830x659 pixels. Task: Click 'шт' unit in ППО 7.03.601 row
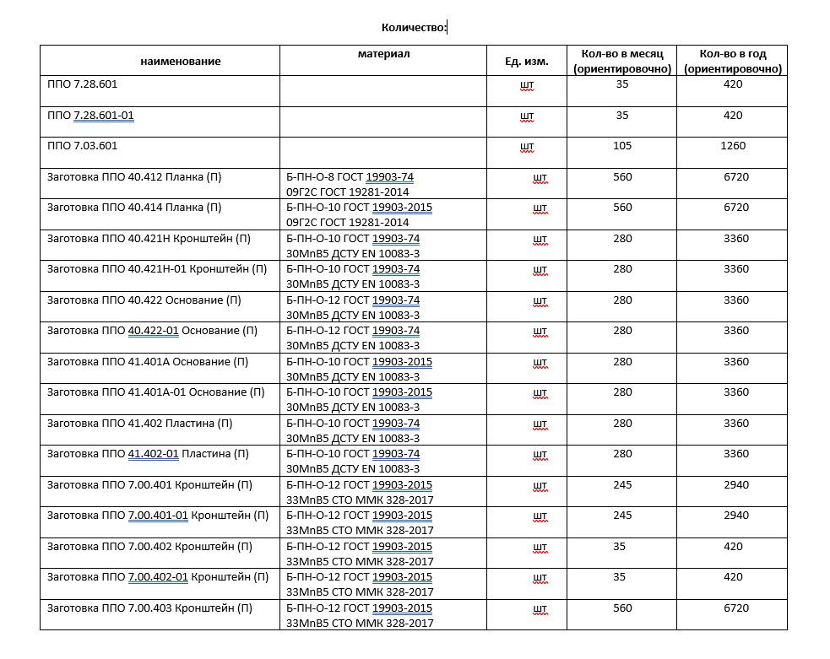click(x=527, y=147)
